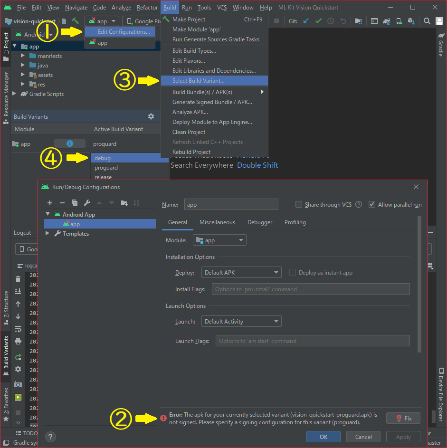447x448 pixels.
Task: Open the Deploy Default APK dropdown
Action: pyautogui.click(x=241, y=272)
